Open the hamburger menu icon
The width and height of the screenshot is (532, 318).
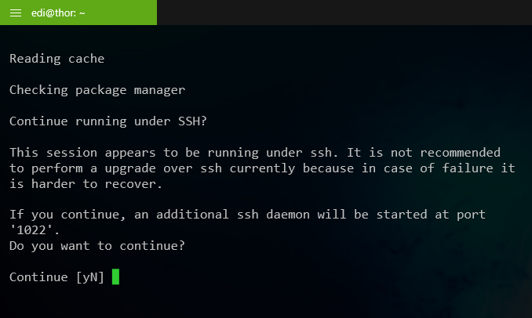[16, 13]
